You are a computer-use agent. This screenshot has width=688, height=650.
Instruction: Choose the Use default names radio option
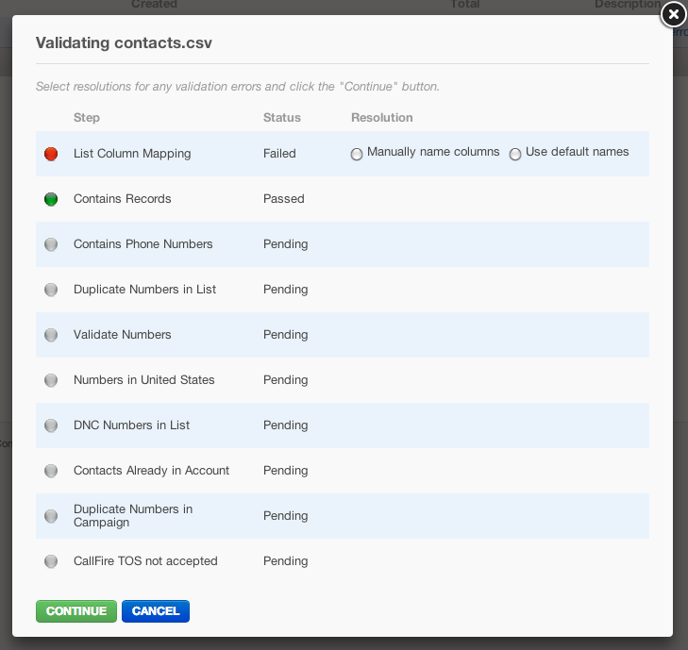(x=515, y=154)
